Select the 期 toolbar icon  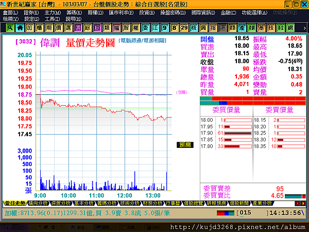point(49,28)
